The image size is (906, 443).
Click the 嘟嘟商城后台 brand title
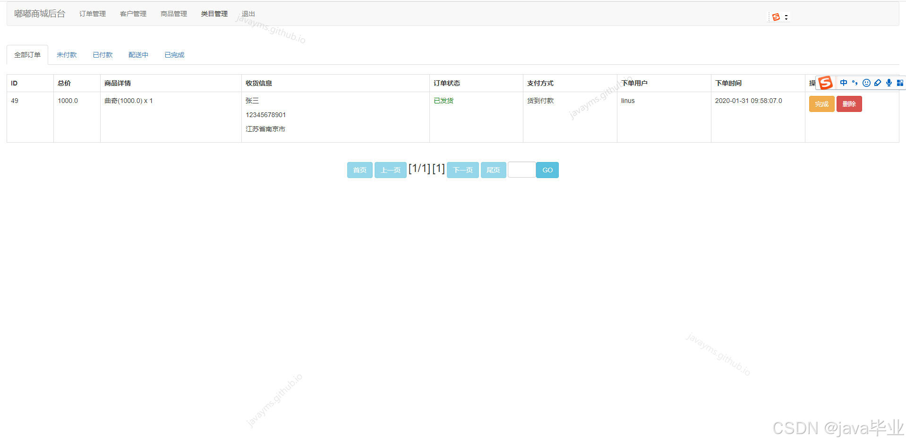[x=40, y=14]
